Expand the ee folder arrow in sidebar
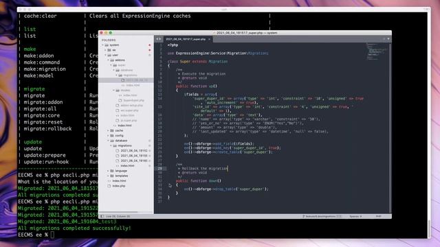440x247 pixels. point(105,50)
